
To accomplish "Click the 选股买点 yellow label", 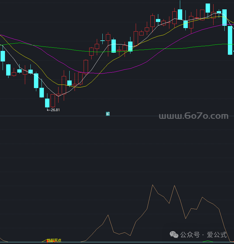I will (x=54, y=240).
